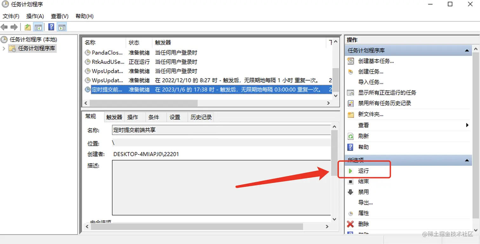Select 任务计划程序 (本地) root node
This screenshot has height=244, width=480.
[x=33, y=40]
